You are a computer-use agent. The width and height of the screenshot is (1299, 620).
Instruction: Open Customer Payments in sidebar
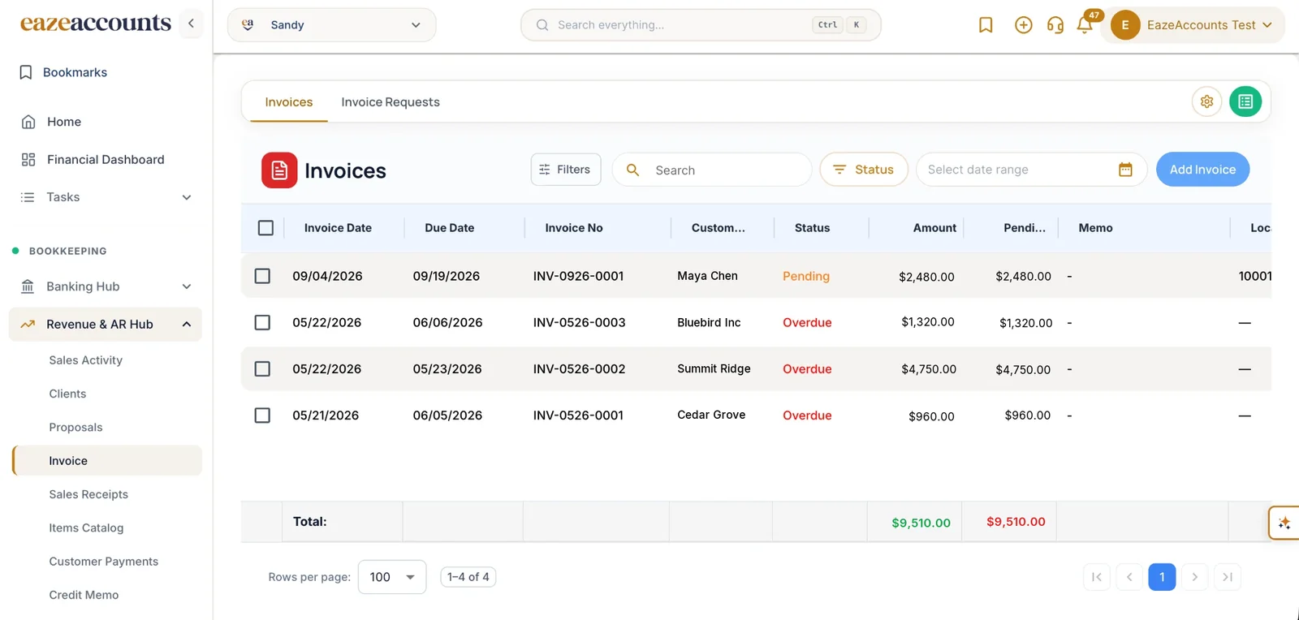(103, 562)
